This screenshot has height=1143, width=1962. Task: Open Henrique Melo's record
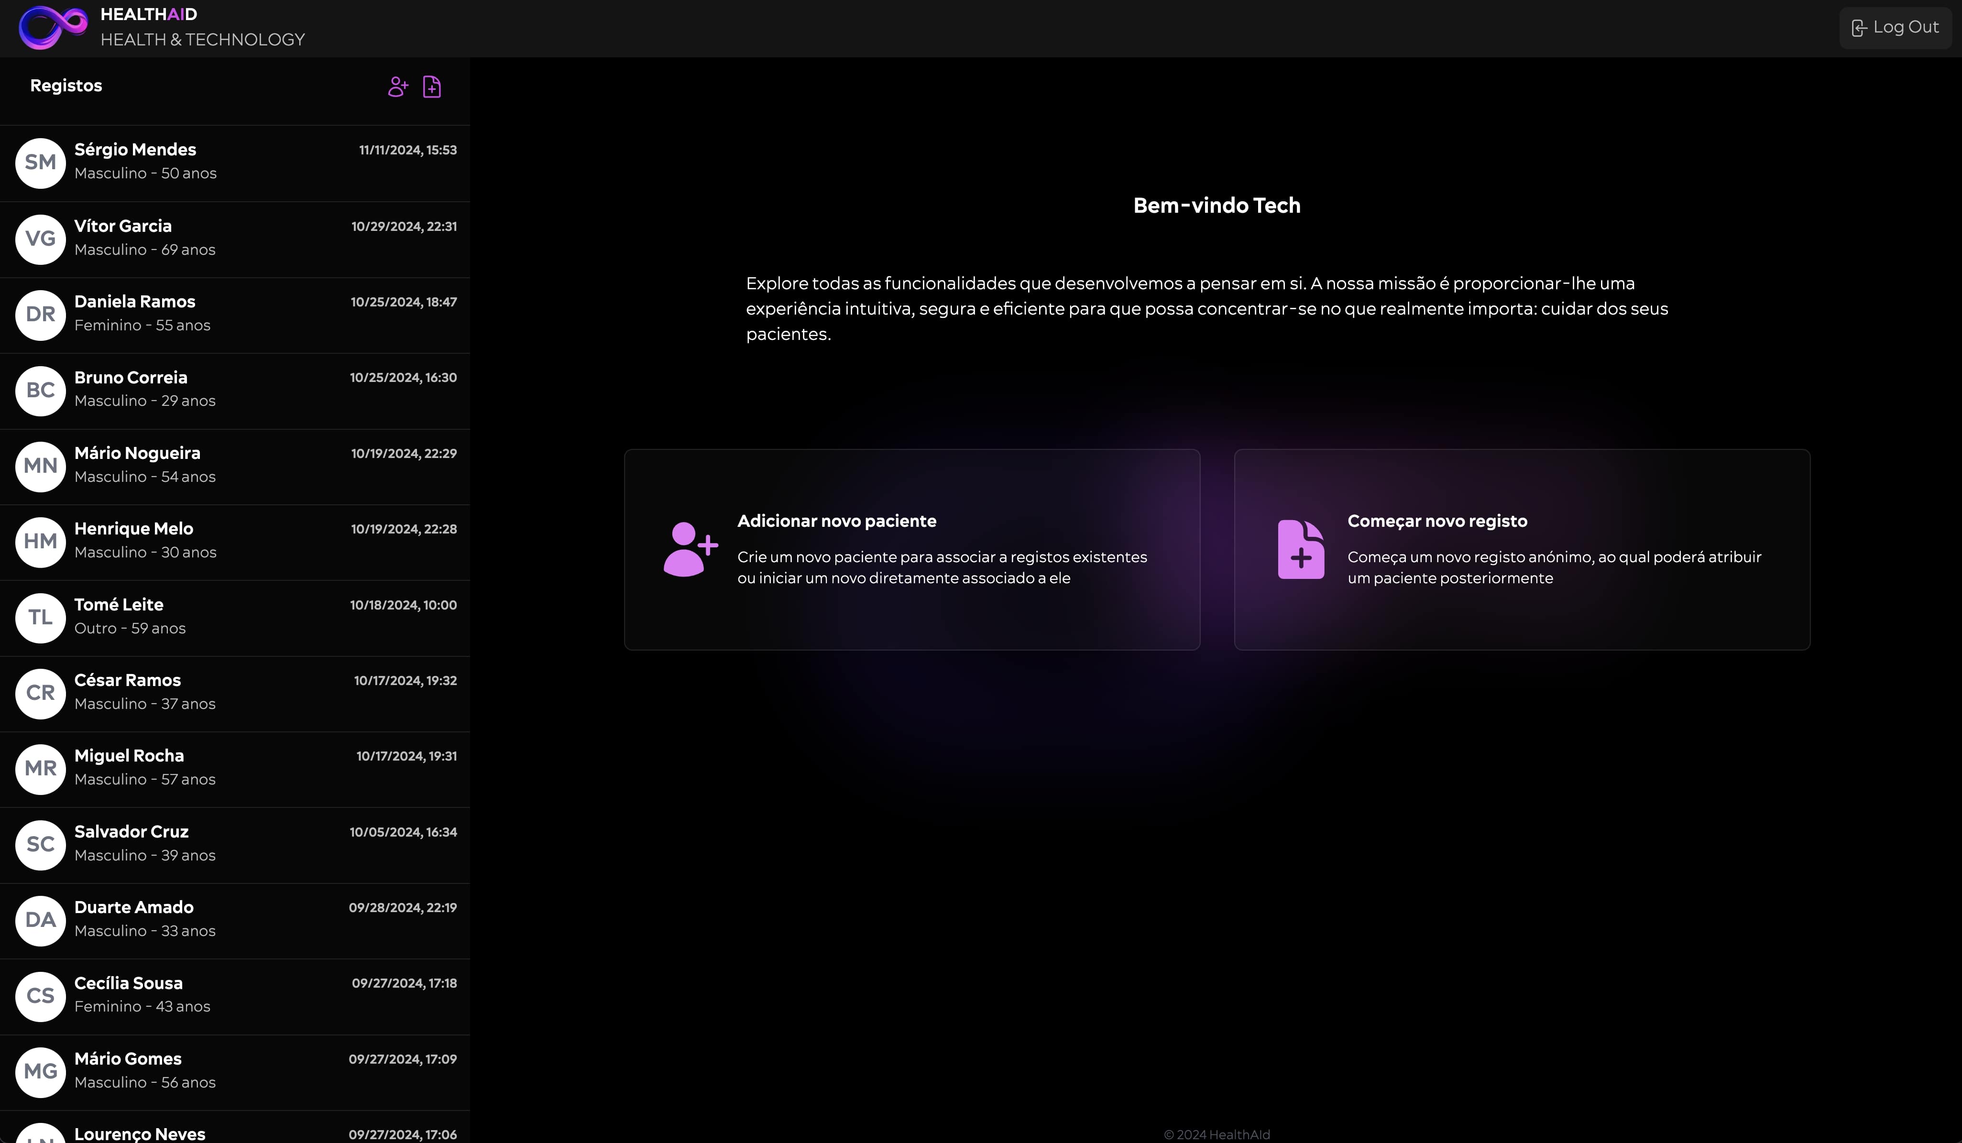point(233,541)
